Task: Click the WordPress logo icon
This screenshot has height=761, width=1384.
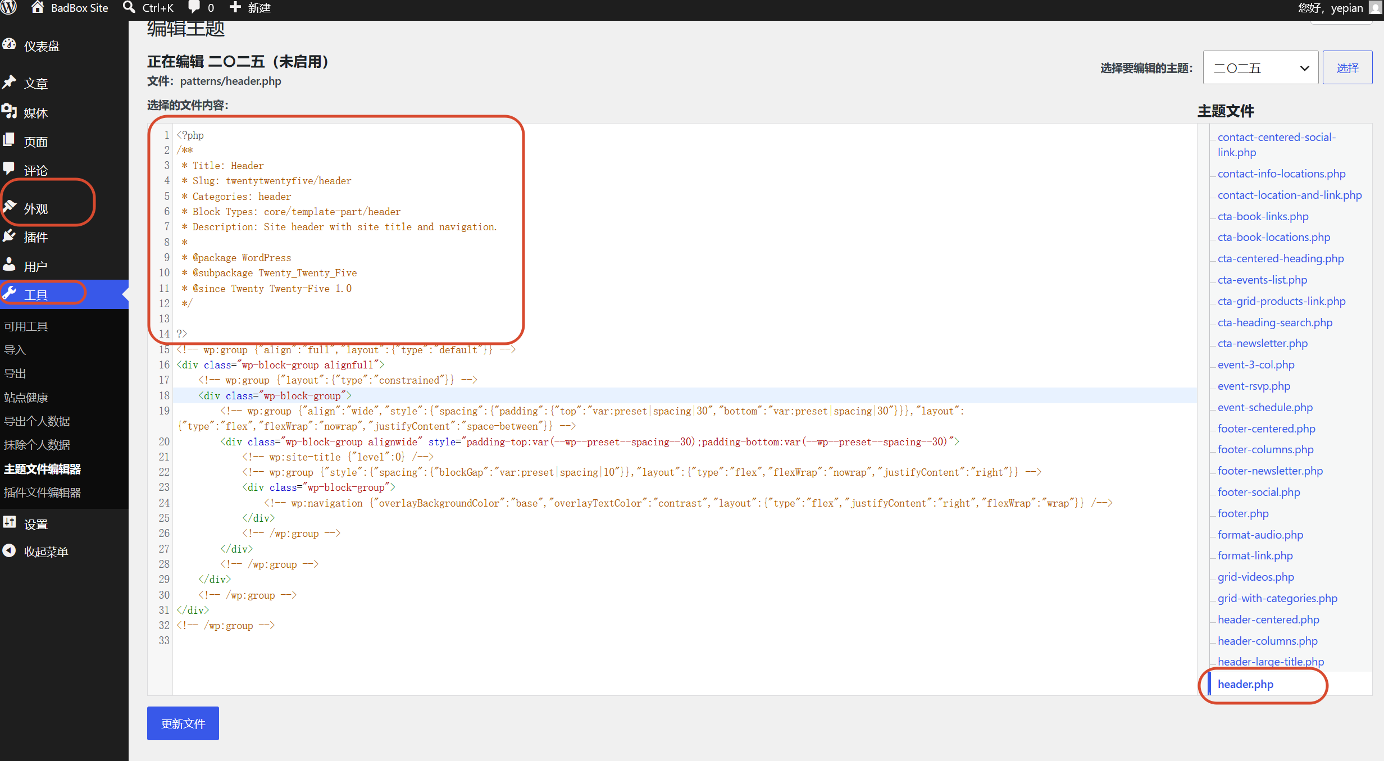Action: point(8,7)
